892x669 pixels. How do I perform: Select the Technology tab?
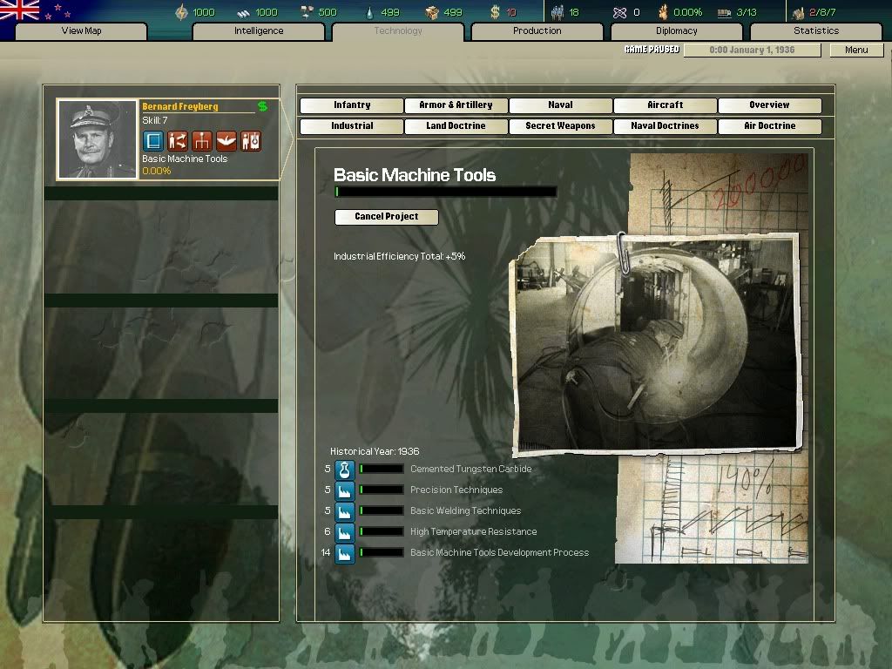398,30
